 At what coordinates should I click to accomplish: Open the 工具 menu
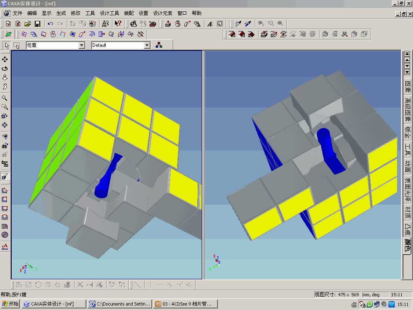[90, 13]
